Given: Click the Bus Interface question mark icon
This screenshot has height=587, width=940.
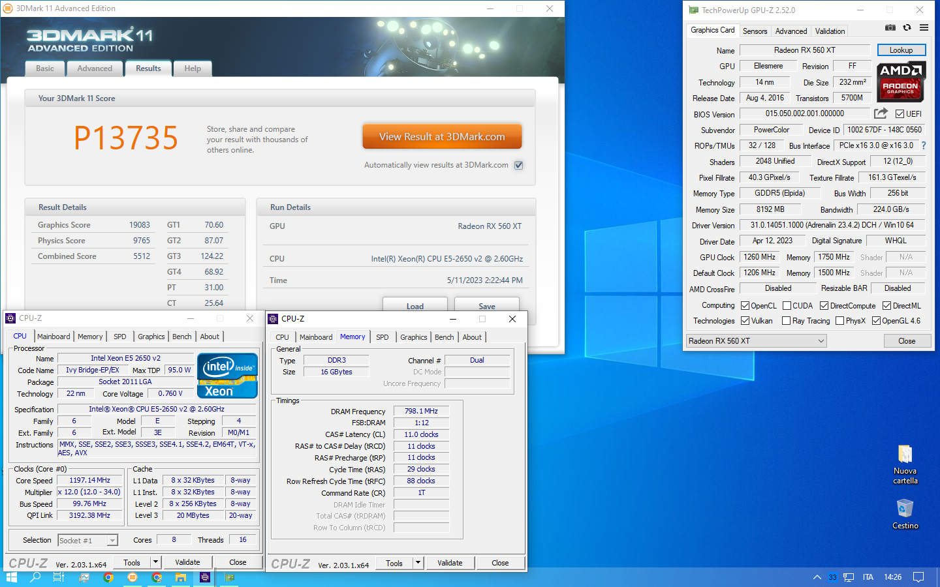Looking at the screenshot, I should point(924,146).
